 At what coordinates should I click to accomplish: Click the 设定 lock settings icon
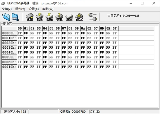(x=79, y=17)
